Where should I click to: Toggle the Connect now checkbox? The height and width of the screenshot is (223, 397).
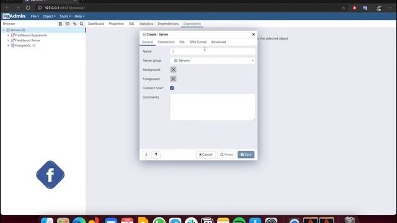click(x=172, y=88)
